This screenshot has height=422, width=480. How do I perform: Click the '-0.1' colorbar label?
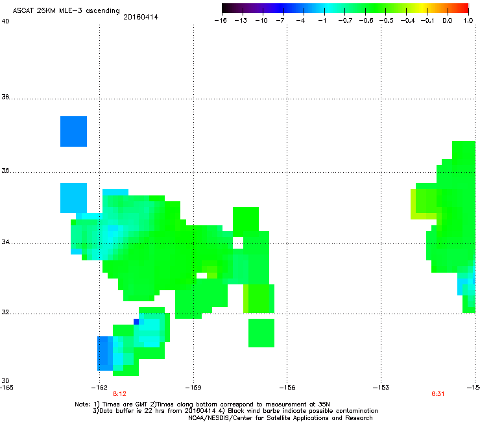point(427,21)
